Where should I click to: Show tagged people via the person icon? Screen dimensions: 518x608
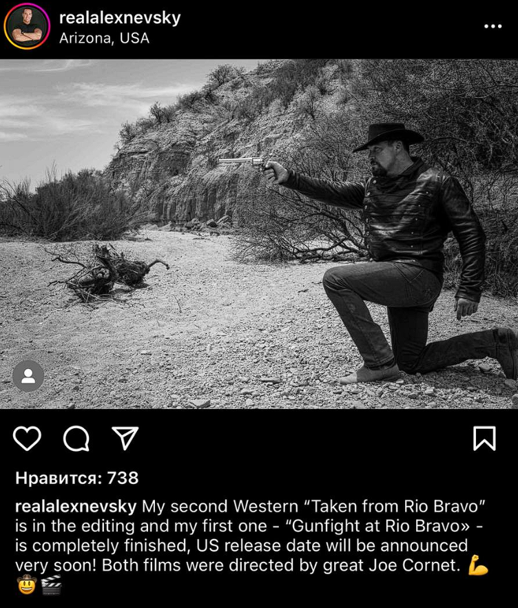(28, 376)
